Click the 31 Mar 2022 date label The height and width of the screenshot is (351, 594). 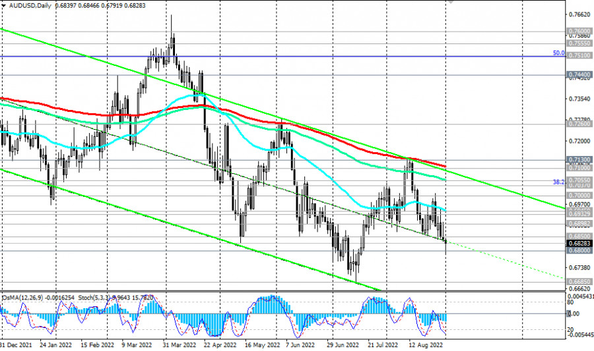(x=178, y=344)
